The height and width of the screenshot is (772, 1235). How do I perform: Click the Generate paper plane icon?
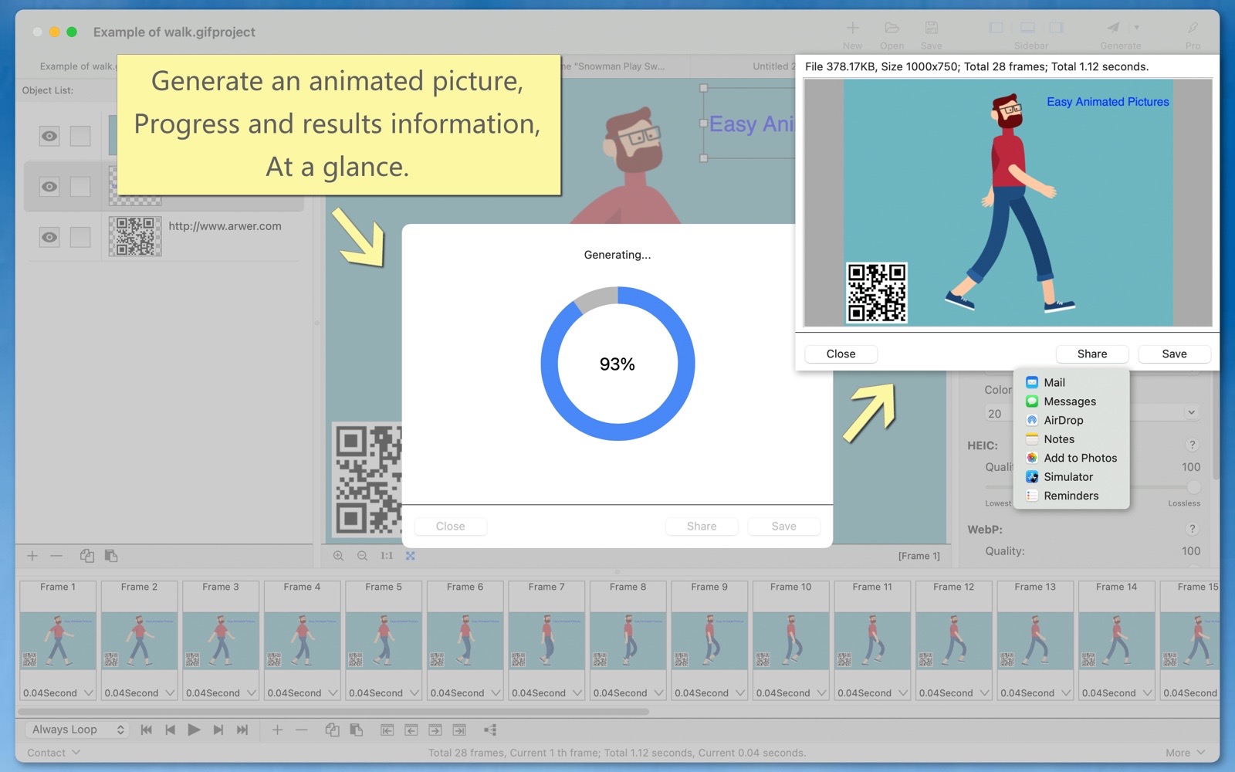(x=1113, y=28)
